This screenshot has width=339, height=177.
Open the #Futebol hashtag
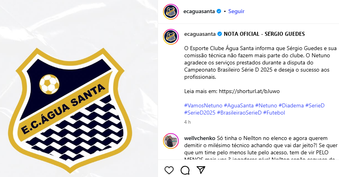coord(274,113)
